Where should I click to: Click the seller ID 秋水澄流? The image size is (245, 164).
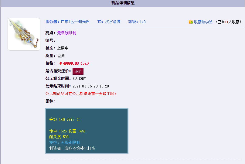pyautogui.click(x=113, y=22)
